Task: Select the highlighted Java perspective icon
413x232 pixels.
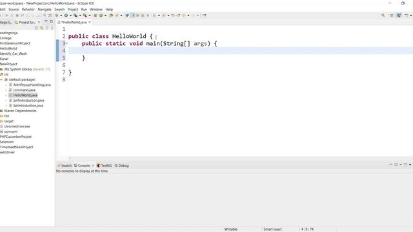Action: click(x=399, y=15)
